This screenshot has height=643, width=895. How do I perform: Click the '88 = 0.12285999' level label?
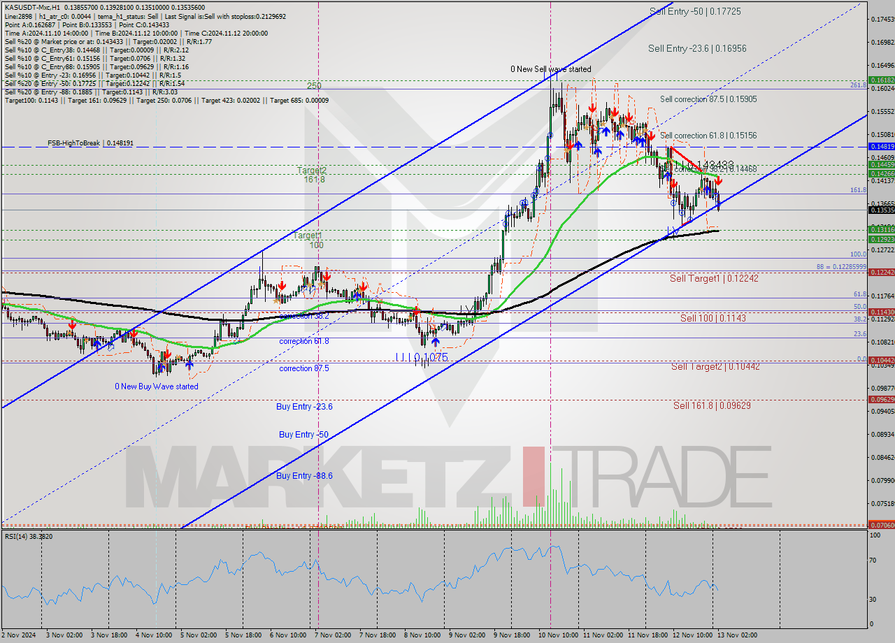(x=841, y=267)
